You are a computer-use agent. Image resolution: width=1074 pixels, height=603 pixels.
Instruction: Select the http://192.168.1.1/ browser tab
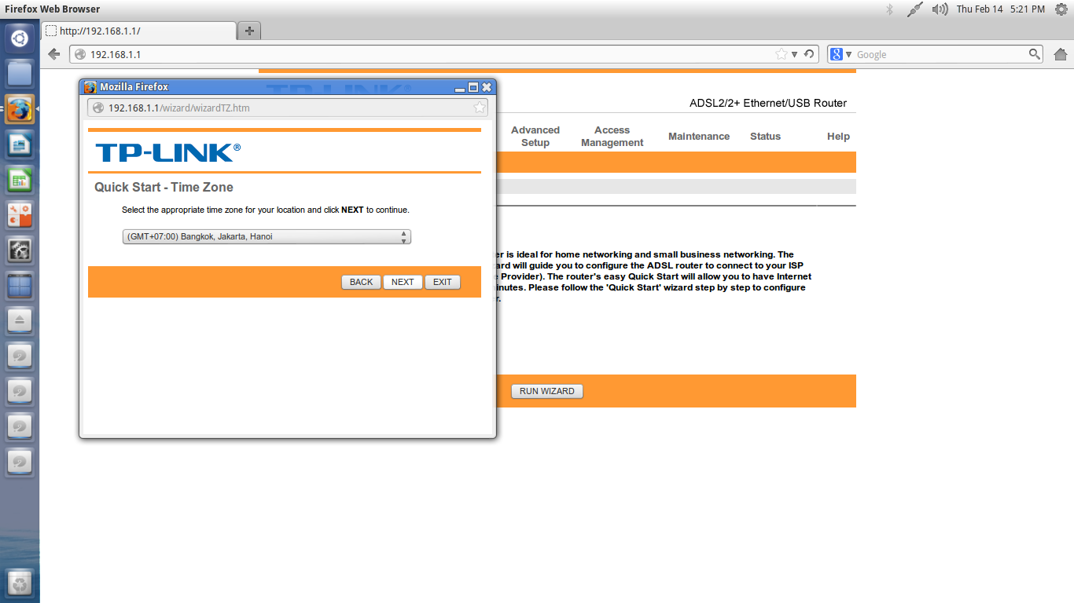138,31
